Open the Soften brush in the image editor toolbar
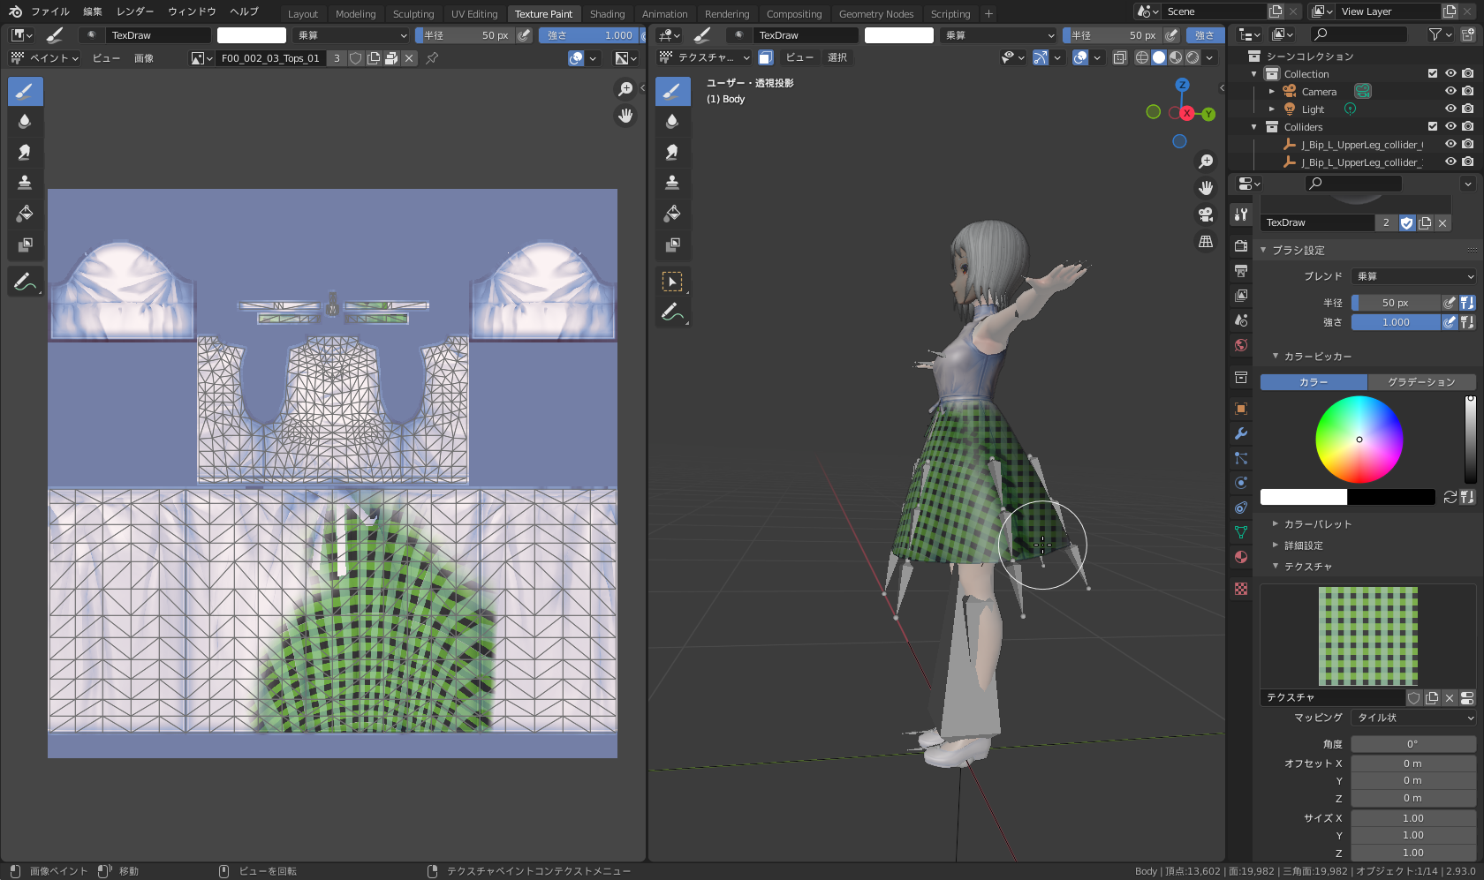 tap(25, 121)
